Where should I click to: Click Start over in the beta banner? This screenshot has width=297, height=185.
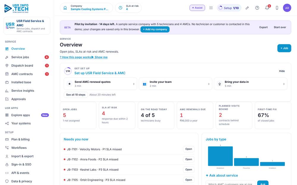[x=280, y=27]
